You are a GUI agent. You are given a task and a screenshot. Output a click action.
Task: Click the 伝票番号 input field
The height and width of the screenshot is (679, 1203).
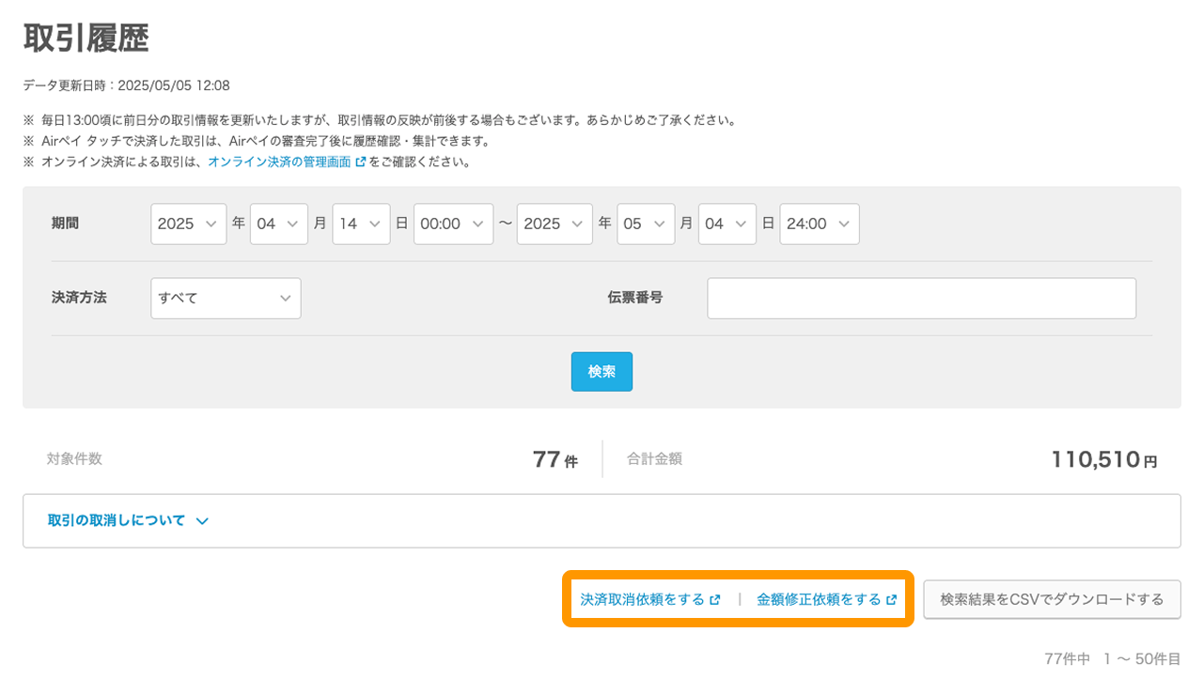(921, 298)
